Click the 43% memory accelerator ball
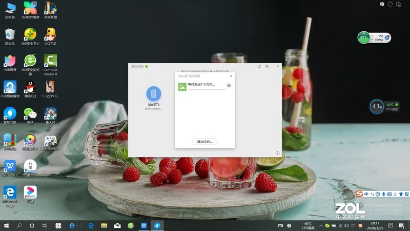Screen dimensions: 410x231 click(x=364, y=37)
